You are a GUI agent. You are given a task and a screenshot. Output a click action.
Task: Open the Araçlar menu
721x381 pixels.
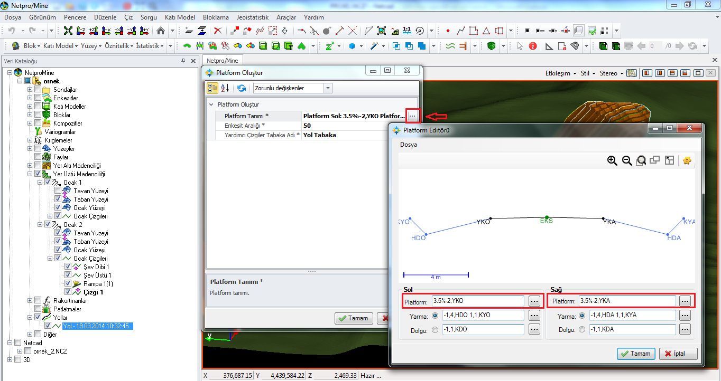pos(286,17)
